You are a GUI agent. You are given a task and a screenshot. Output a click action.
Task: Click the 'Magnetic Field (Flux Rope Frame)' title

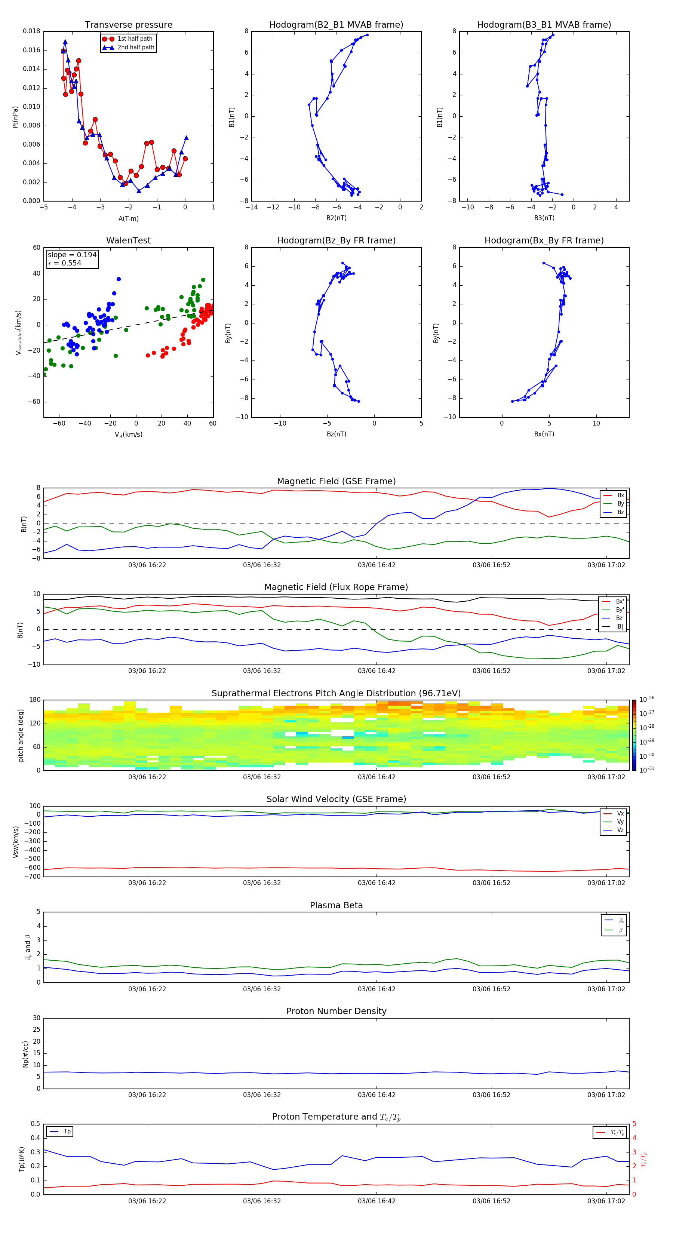pyautogui.click(x=336, y=587)
